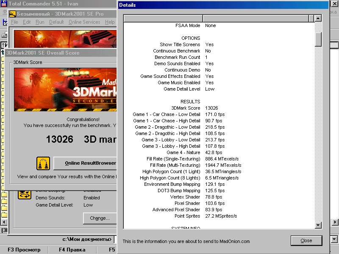339x254 pixels.
Task: Click the Details list scroll down arrow
Action: [318, 225]
